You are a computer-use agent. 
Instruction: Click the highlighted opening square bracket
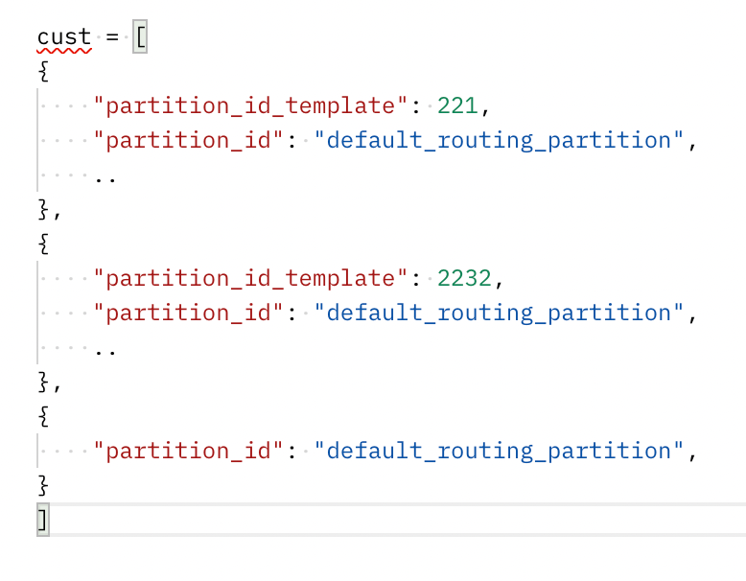click(140, 37)
